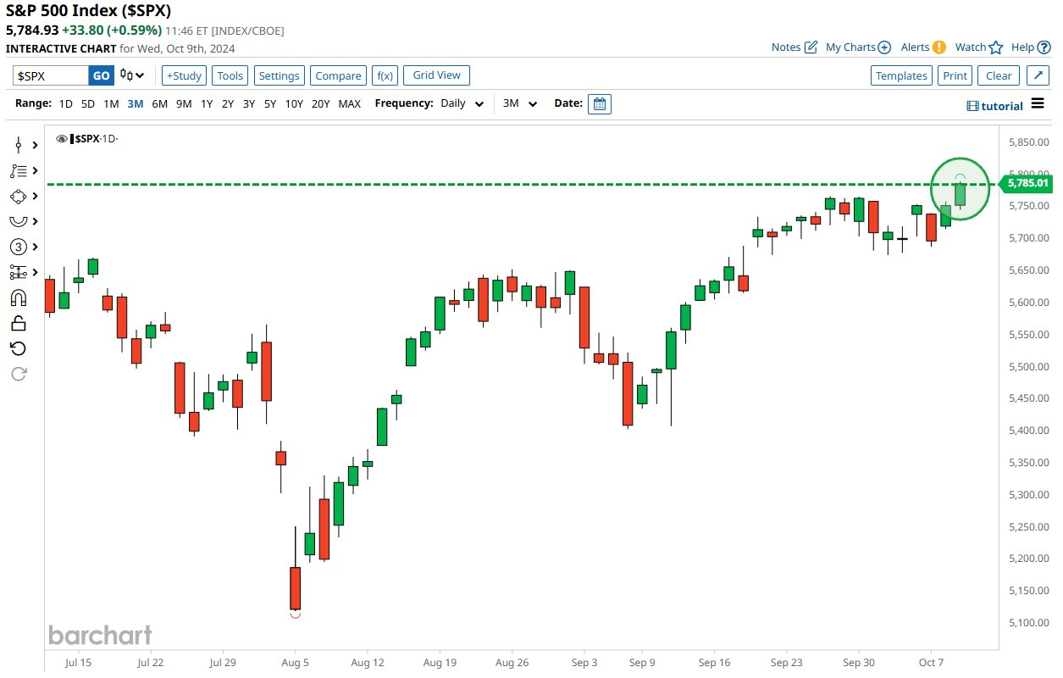Click the Print button

pyautogui.click(x=955, y=75)
